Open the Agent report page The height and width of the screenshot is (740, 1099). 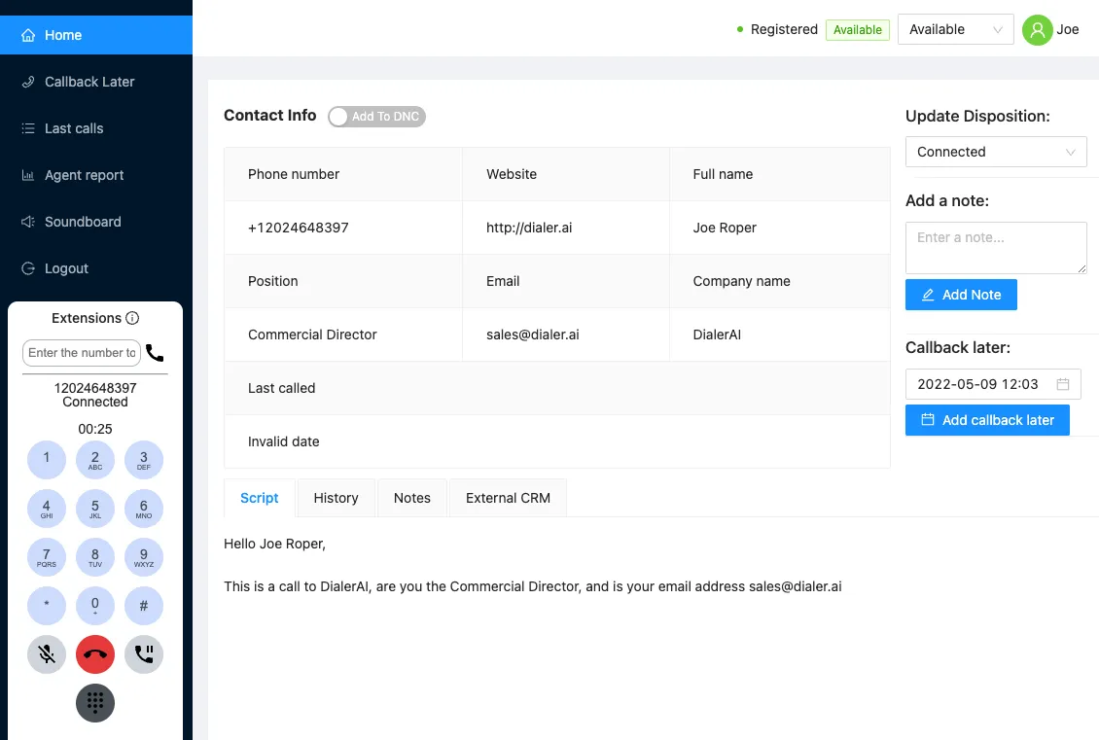click(96, 175)
